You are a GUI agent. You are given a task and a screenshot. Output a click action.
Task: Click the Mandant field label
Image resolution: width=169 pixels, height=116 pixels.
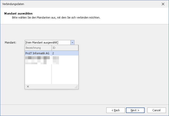click(10, 43)
